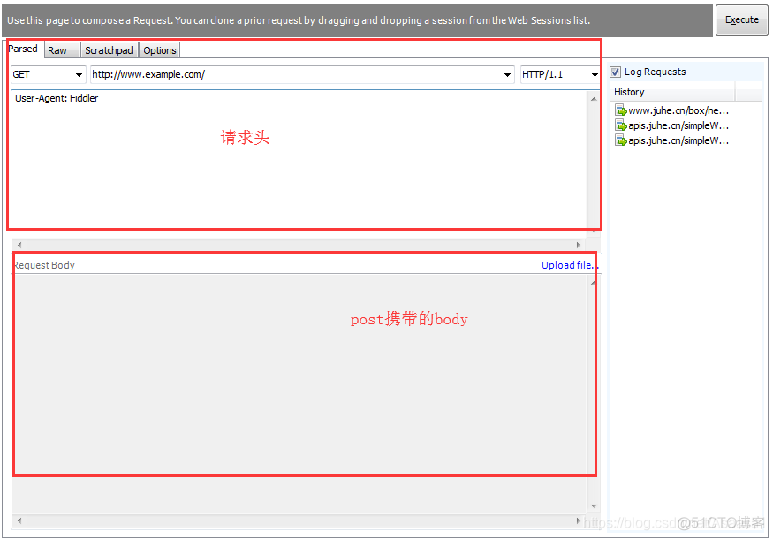Viewport: 773px width, 539px height.
Task: Click the Request Body horizontal scroll-right arrow
Action: tap(579, 520)
